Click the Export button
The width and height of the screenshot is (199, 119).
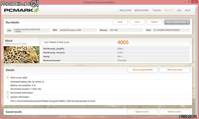(155, 22)
